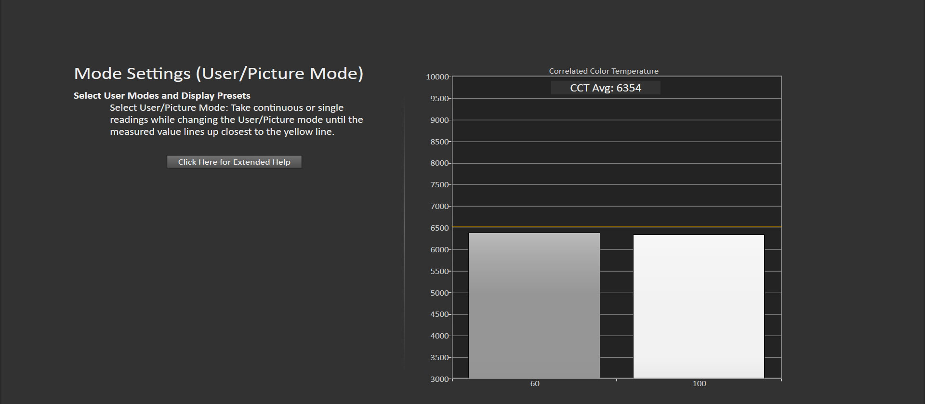Screen dimensions: 925x404
Task: Click the 'Mode Settings (User/Picture Mode)' heading
Action: pyautogui.click(x=219, y=73)
